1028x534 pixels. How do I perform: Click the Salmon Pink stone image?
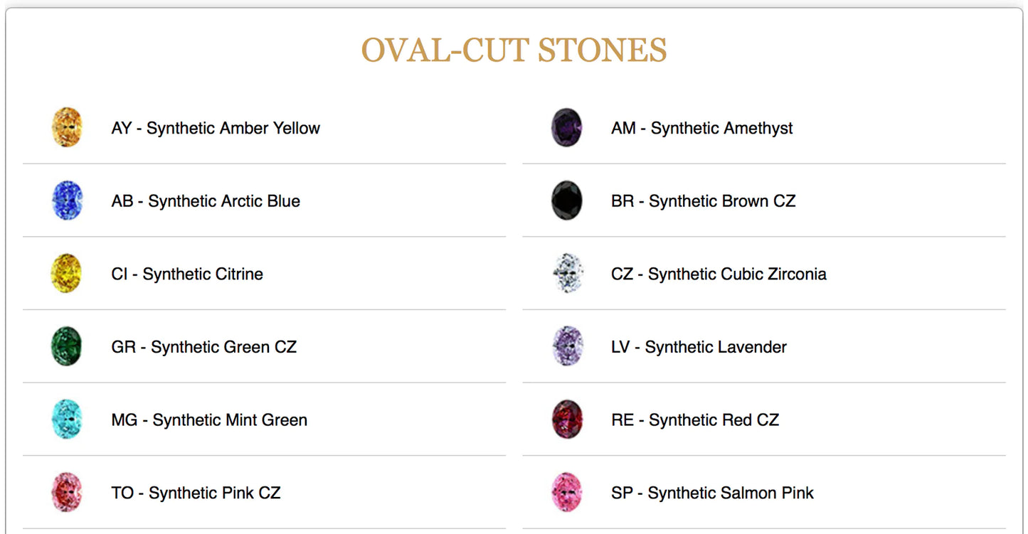pos(567,493)
